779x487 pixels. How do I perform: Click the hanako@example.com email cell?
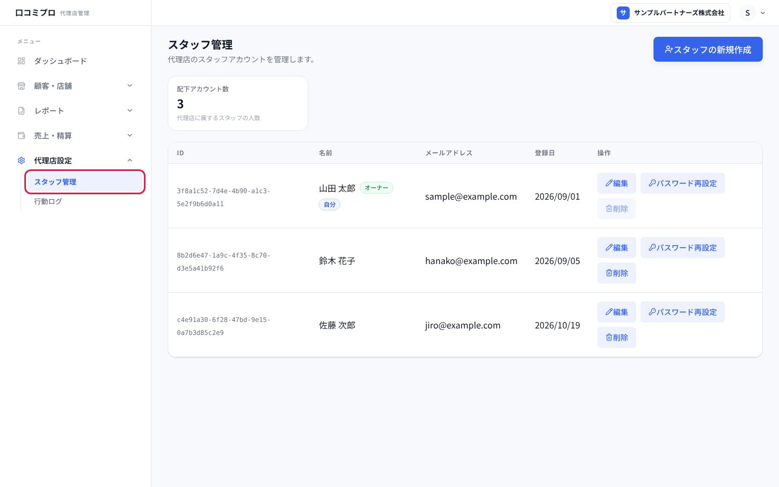[471, 261]
